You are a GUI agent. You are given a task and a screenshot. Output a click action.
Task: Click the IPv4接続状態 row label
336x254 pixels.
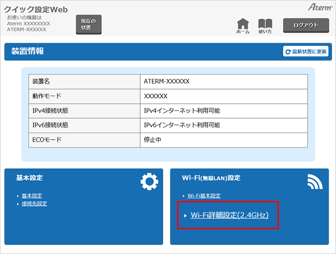[49, 110]
